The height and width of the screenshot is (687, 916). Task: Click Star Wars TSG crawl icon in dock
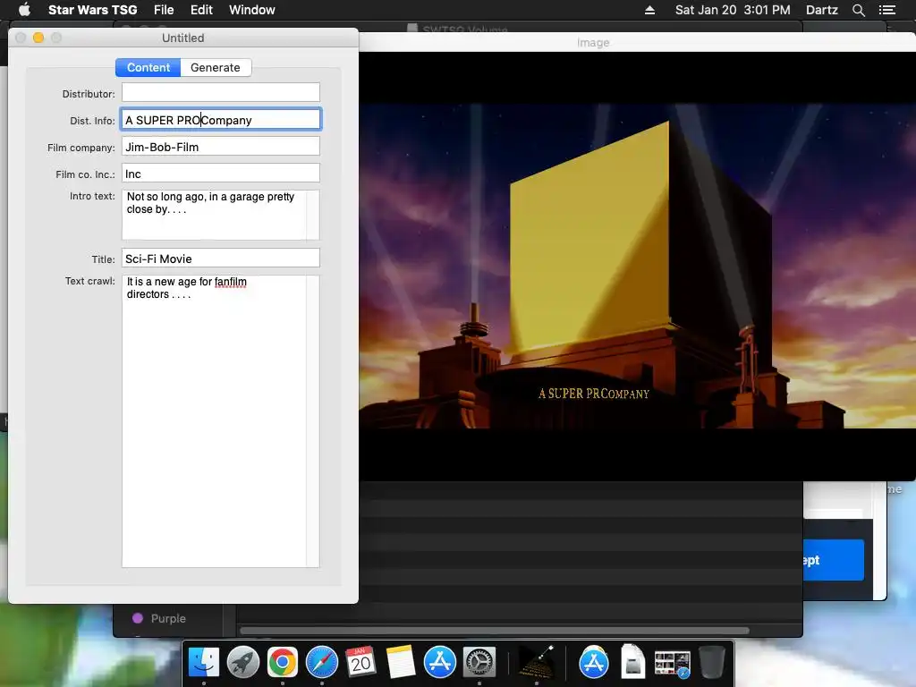537,663
